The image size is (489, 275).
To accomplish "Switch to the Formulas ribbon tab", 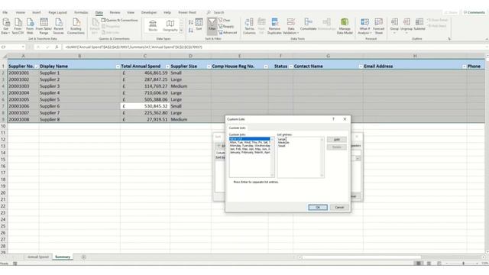I will coord(81,12).
